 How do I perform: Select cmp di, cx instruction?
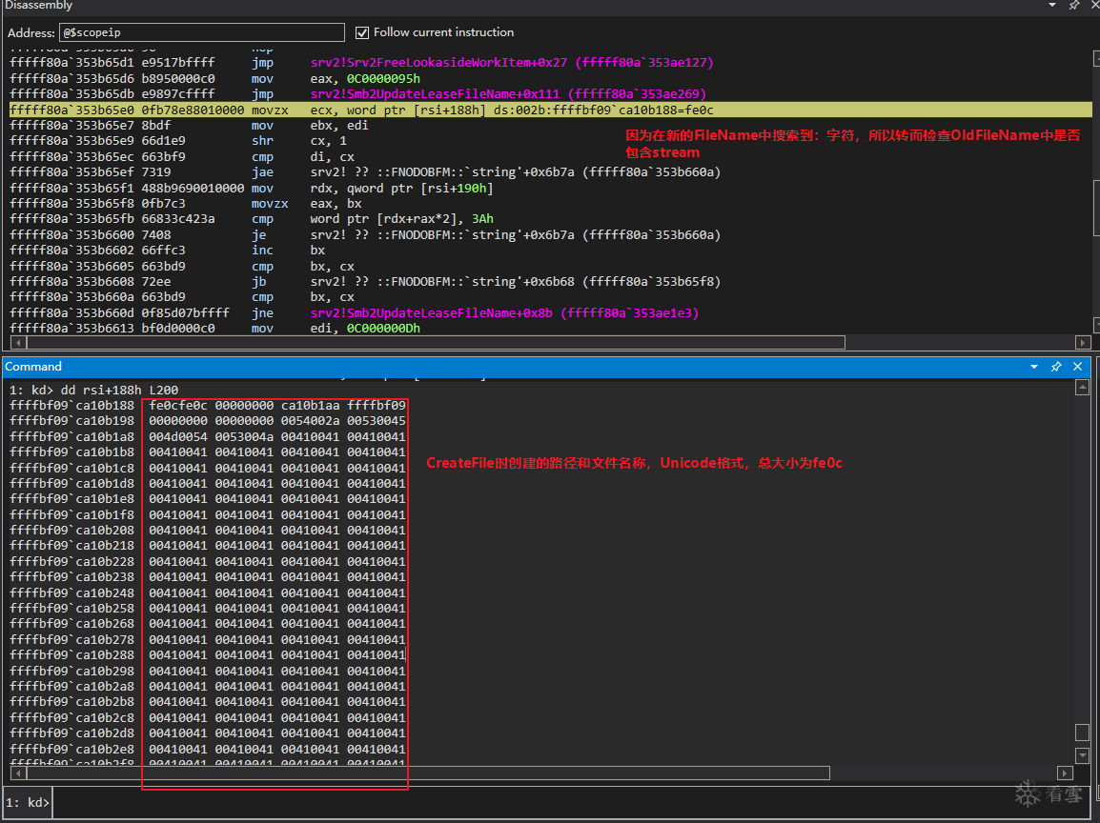point(182,157)
